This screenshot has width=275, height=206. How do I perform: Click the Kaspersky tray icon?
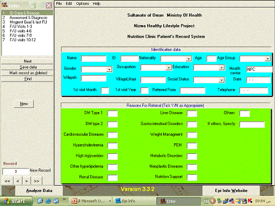[250, 201]
